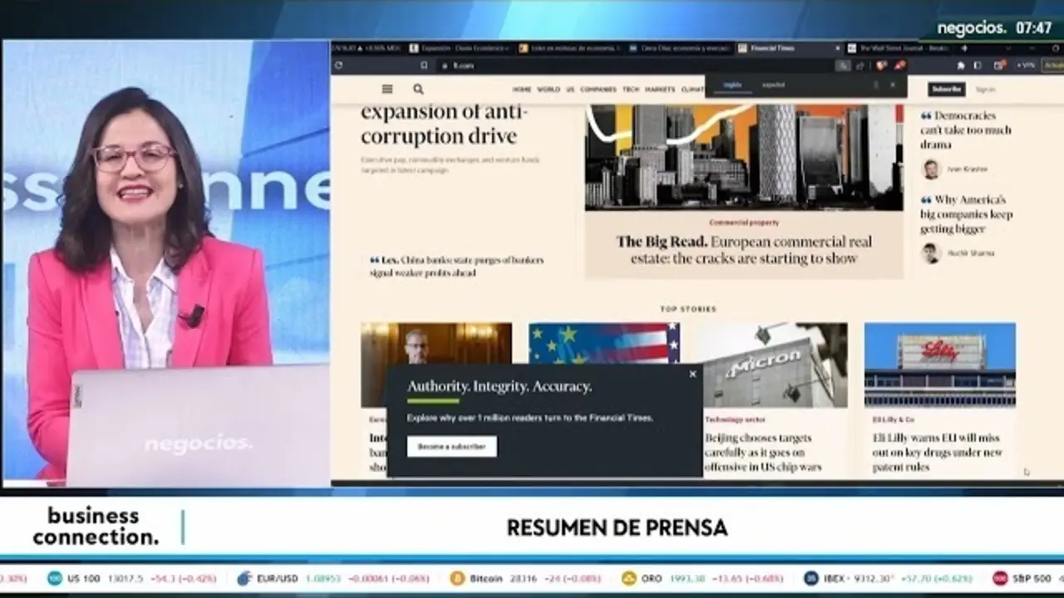Click the VPN button in toolbar
The height and width of the screenshot is (598, 1064).
coord(1025,66)
